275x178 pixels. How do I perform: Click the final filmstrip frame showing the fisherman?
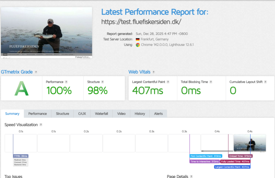click(x=250, y=143)
